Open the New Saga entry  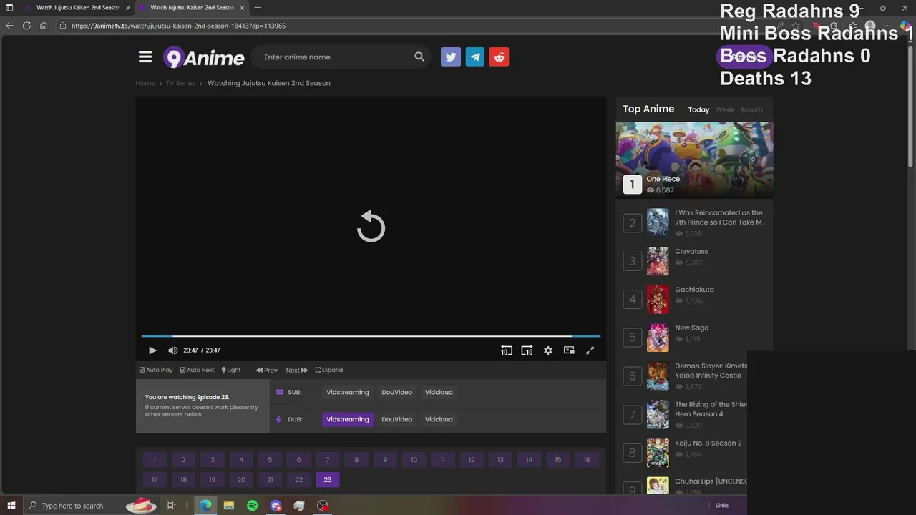pos(692,328)
